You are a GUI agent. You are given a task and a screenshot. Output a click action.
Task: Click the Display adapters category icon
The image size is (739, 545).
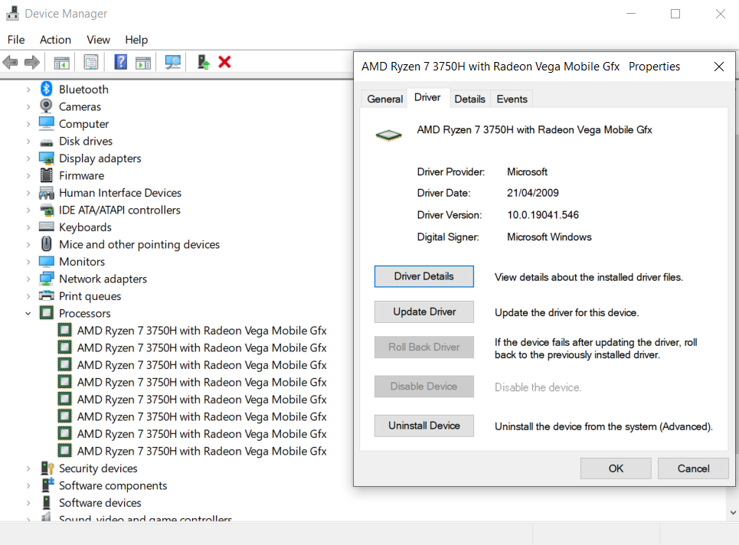pyautogui.click(x=46, y=158)
